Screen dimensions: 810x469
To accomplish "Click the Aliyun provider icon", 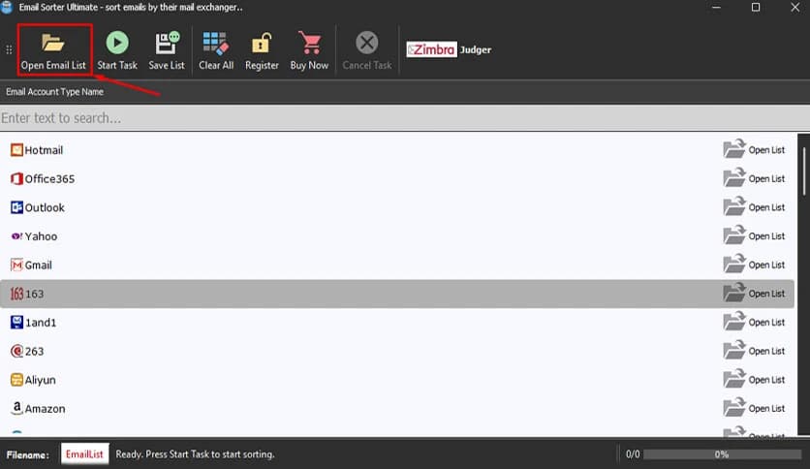I will coord(16,380).
